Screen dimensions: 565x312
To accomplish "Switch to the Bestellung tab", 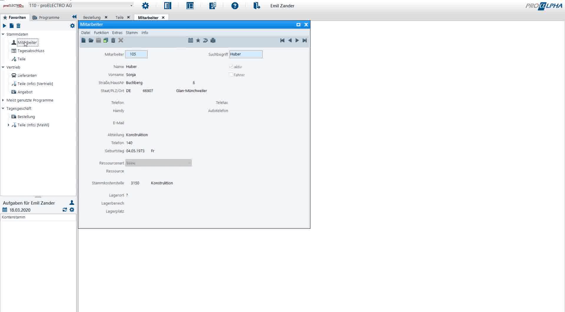I will click(x=92, y=17).
